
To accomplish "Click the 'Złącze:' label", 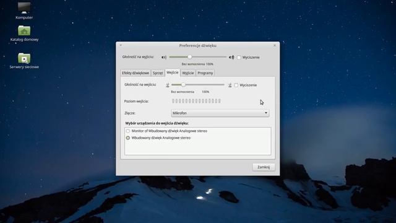I will [x=130, y=113].
